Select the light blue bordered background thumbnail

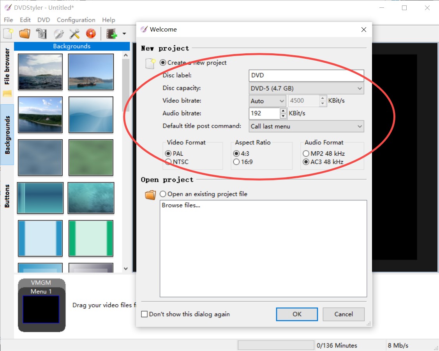tap(41, 238)
